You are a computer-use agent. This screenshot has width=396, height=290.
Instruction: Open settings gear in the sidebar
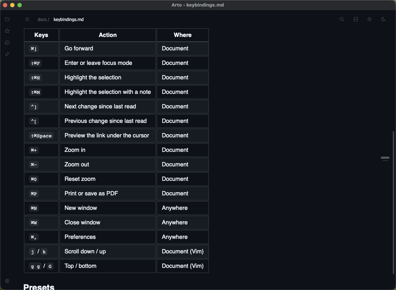7,281
